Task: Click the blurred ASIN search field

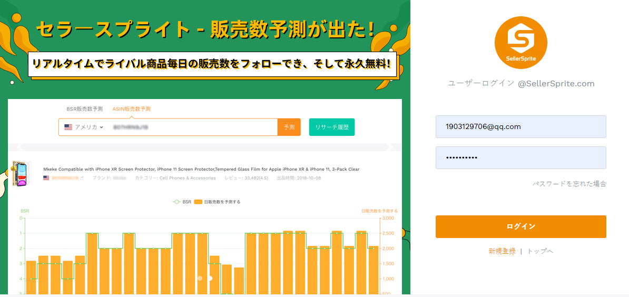Action: [x=193, y=127]
